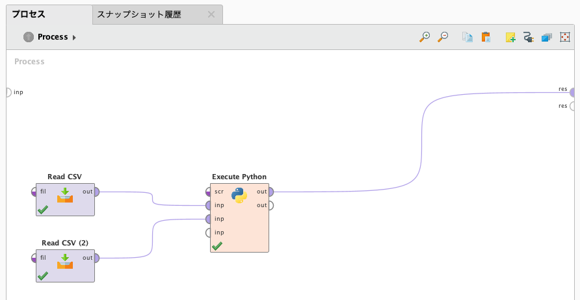Click the Read CSV out port
580x300 pixels.
tap(96, 192)
